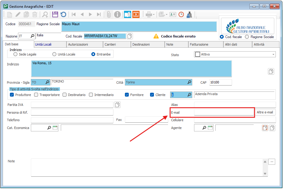Open the search magnifier in toolbar
The image size is (283, 189).
pos(45,14)
